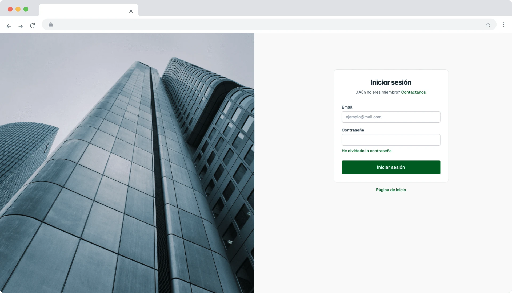Image resolution: width=512 pixels, height=293 pixels.
Task: Click the Contraseña password field
Action: click(391, 140)
